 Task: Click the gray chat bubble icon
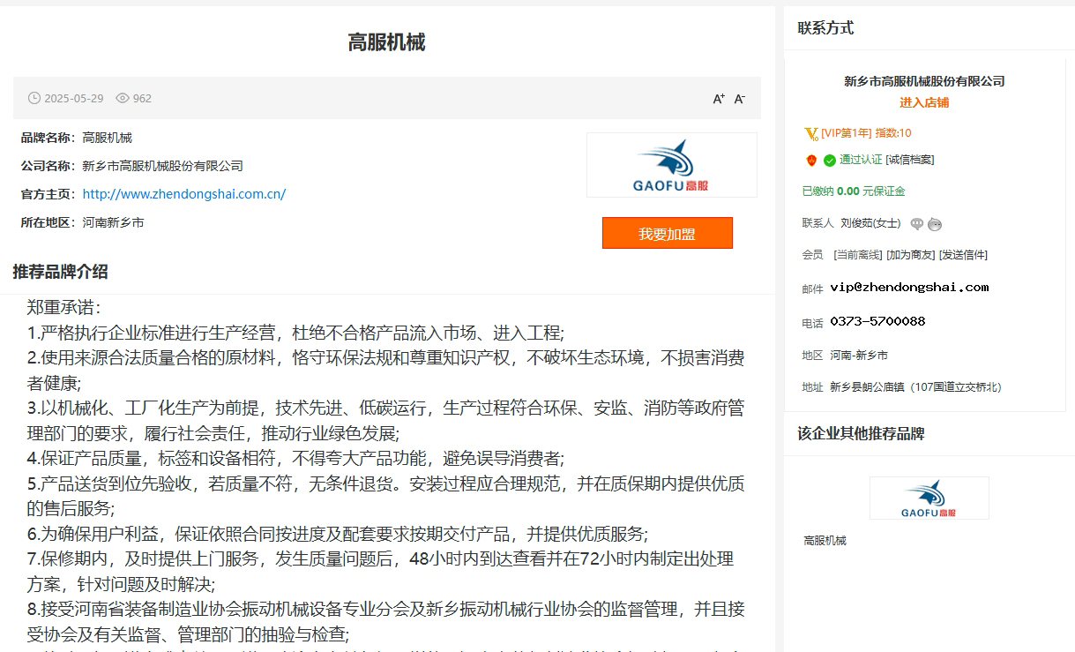point(917,224)
